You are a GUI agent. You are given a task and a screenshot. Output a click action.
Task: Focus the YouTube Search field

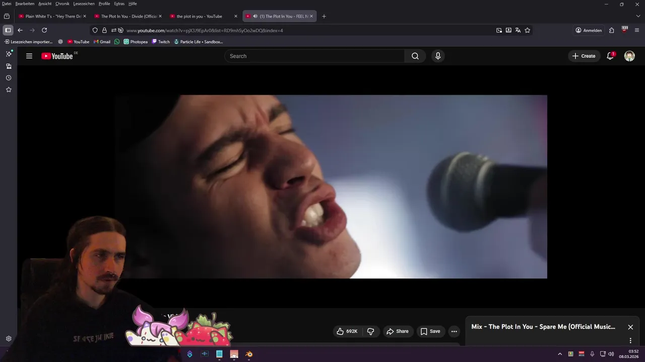click(x=314, y=56)
